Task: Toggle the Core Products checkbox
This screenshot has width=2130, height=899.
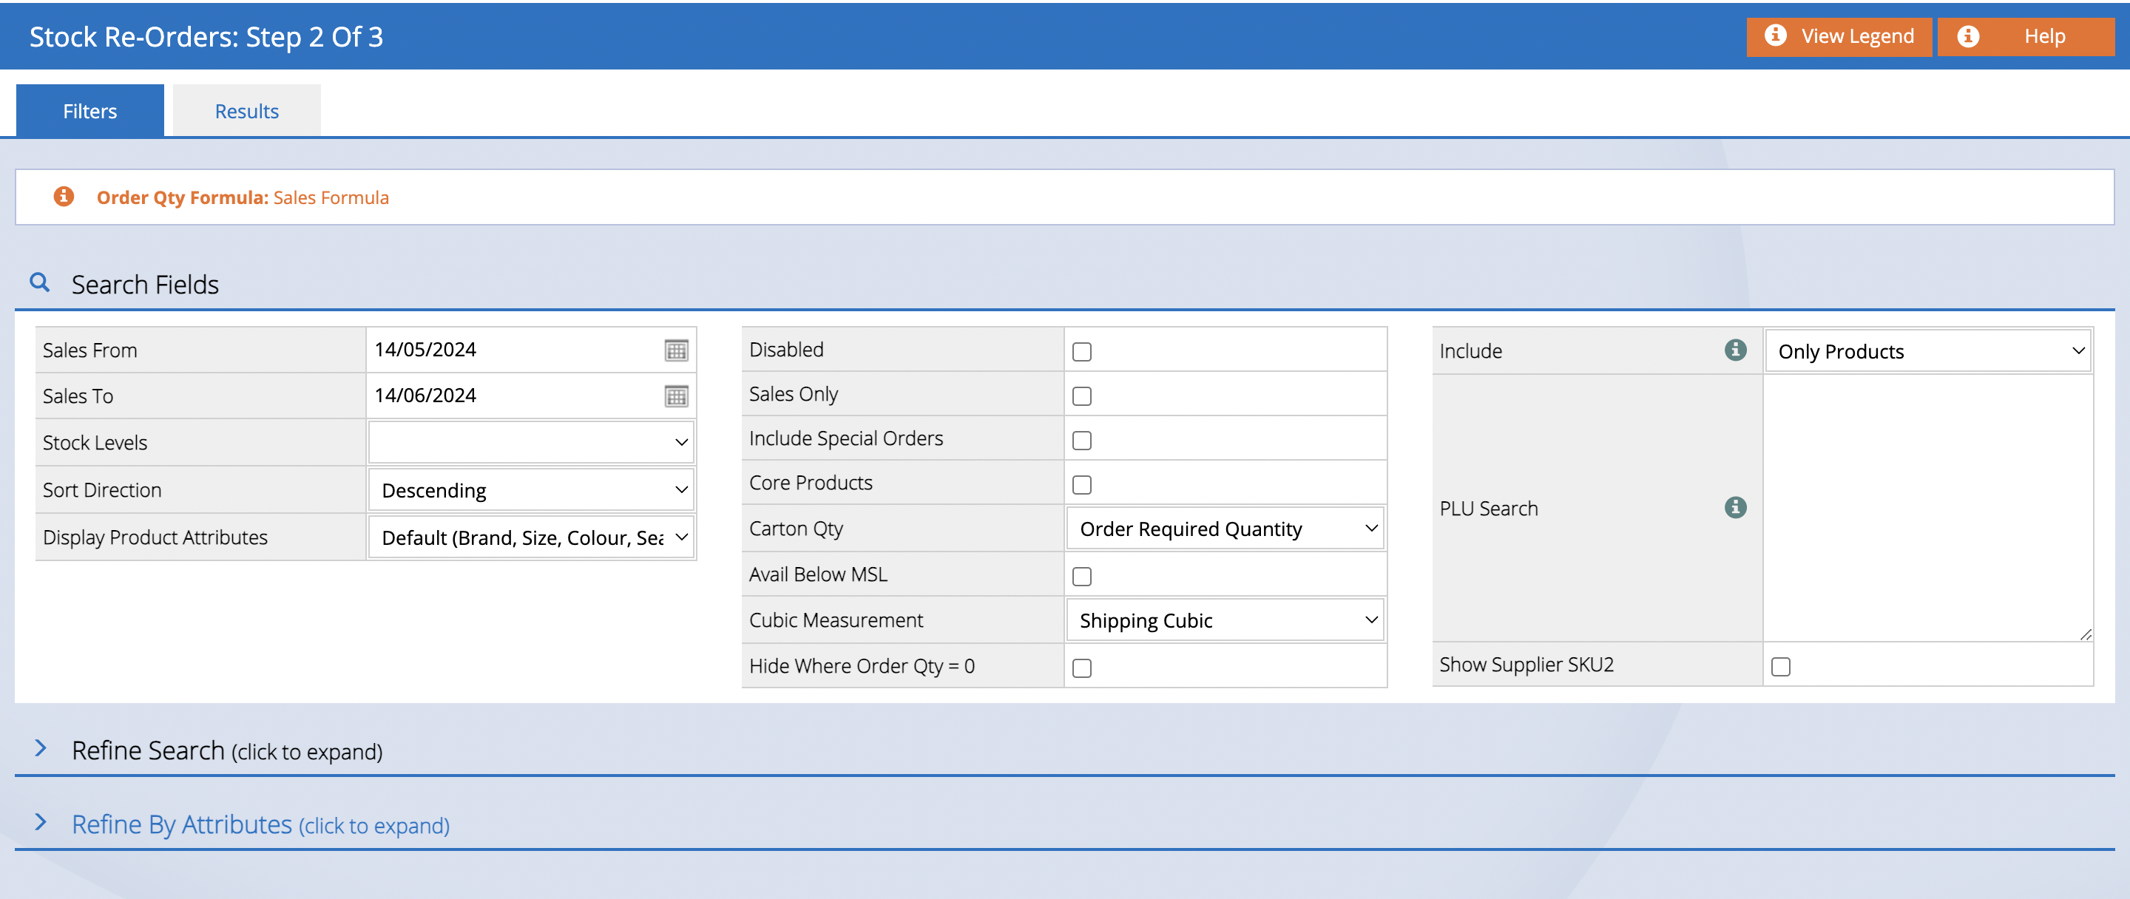Action: (1081, 485)
